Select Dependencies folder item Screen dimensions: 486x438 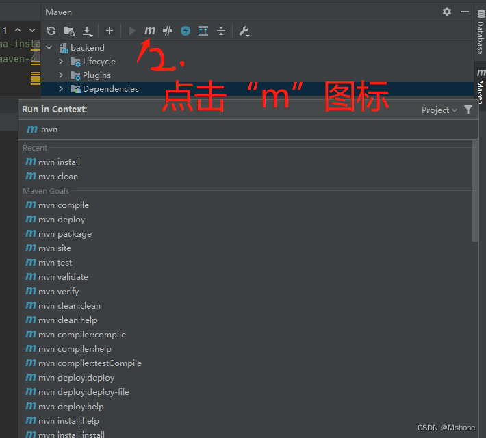(105, 89)
